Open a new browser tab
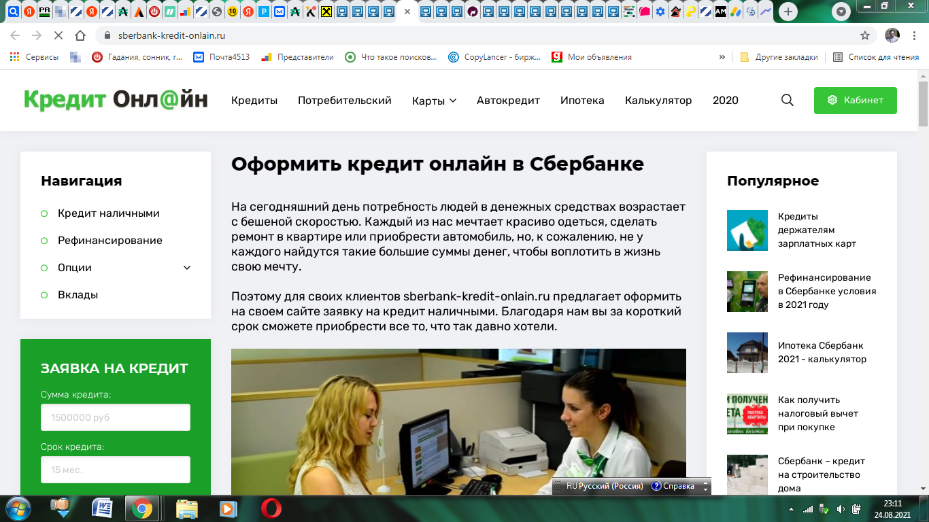Image resolution: width=929 pixels, height=522 pixels. 788,12
